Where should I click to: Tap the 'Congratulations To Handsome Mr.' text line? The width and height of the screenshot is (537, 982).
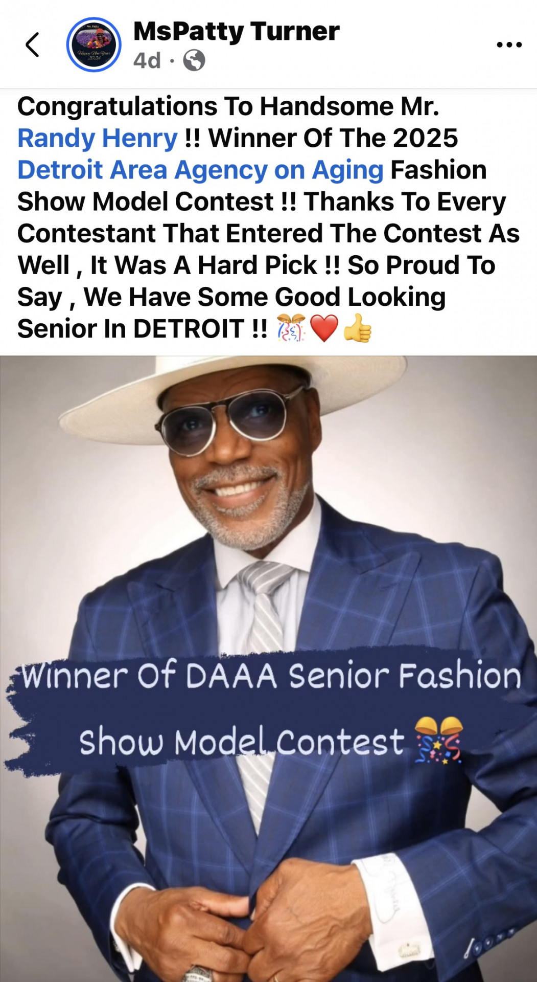tap(228, 106)
